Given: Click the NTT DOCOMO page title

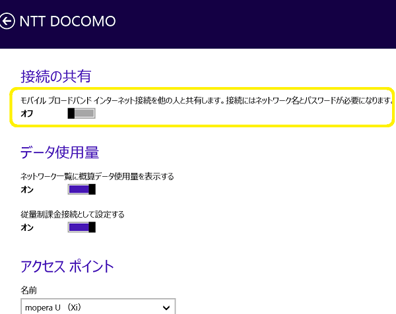Looking at the screenshot, I should 68,21.
